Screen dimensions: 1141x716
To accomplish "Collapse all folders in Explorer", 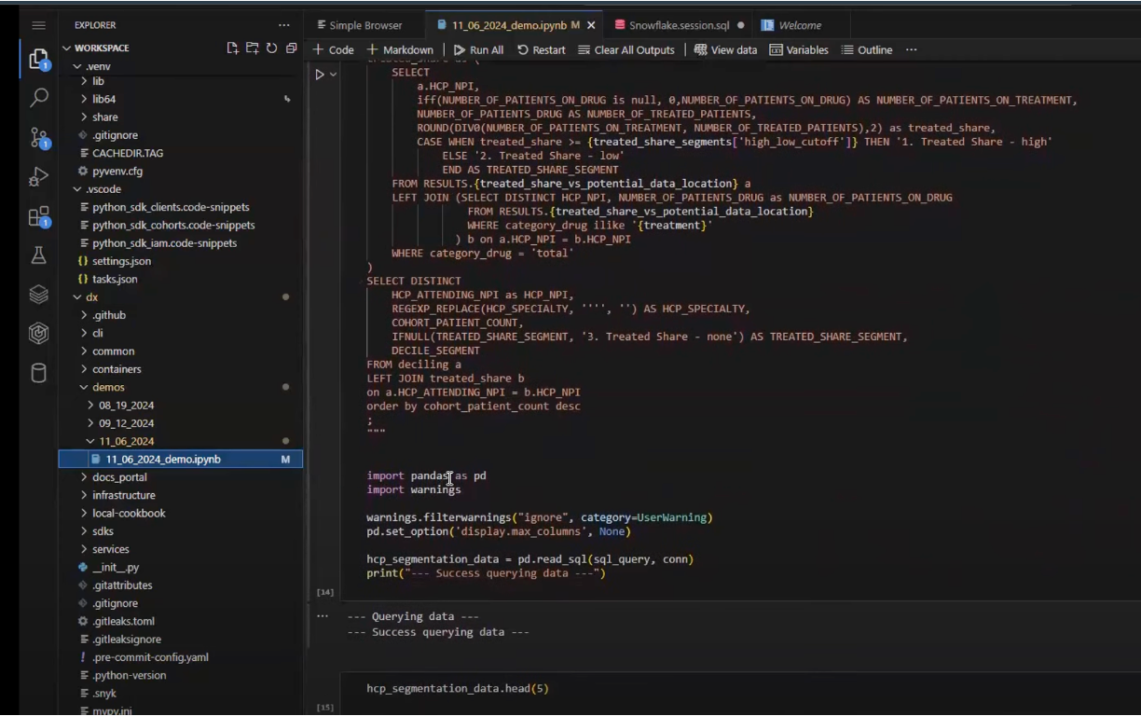I will tap(291, 48).
